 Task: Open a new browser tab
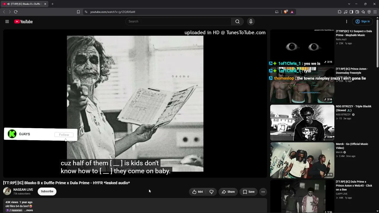click(52, 4)
